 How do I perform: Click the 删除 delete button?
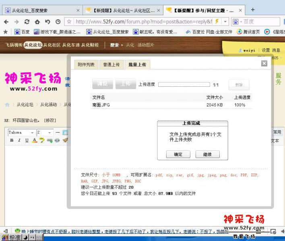(x=239, y=84)
